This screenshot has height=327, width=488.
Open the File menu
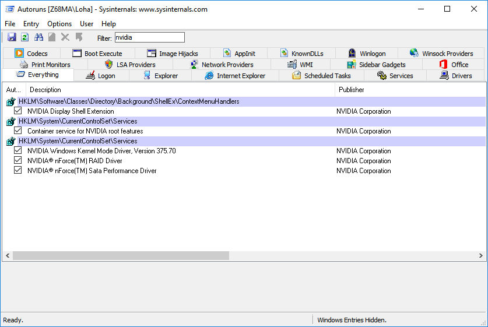10,24
